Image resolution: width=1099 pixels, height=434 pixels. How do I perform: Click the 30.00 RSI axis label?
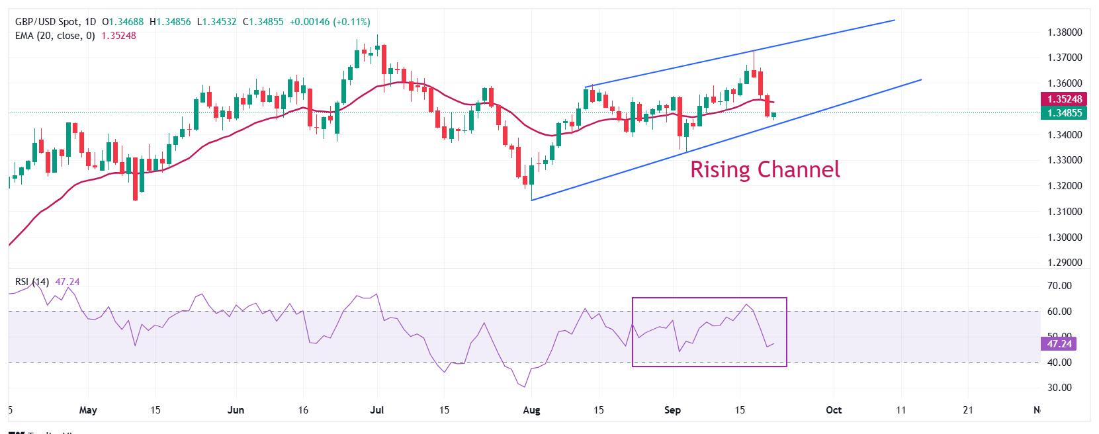pyautogui.click(x=1060, y=388)
